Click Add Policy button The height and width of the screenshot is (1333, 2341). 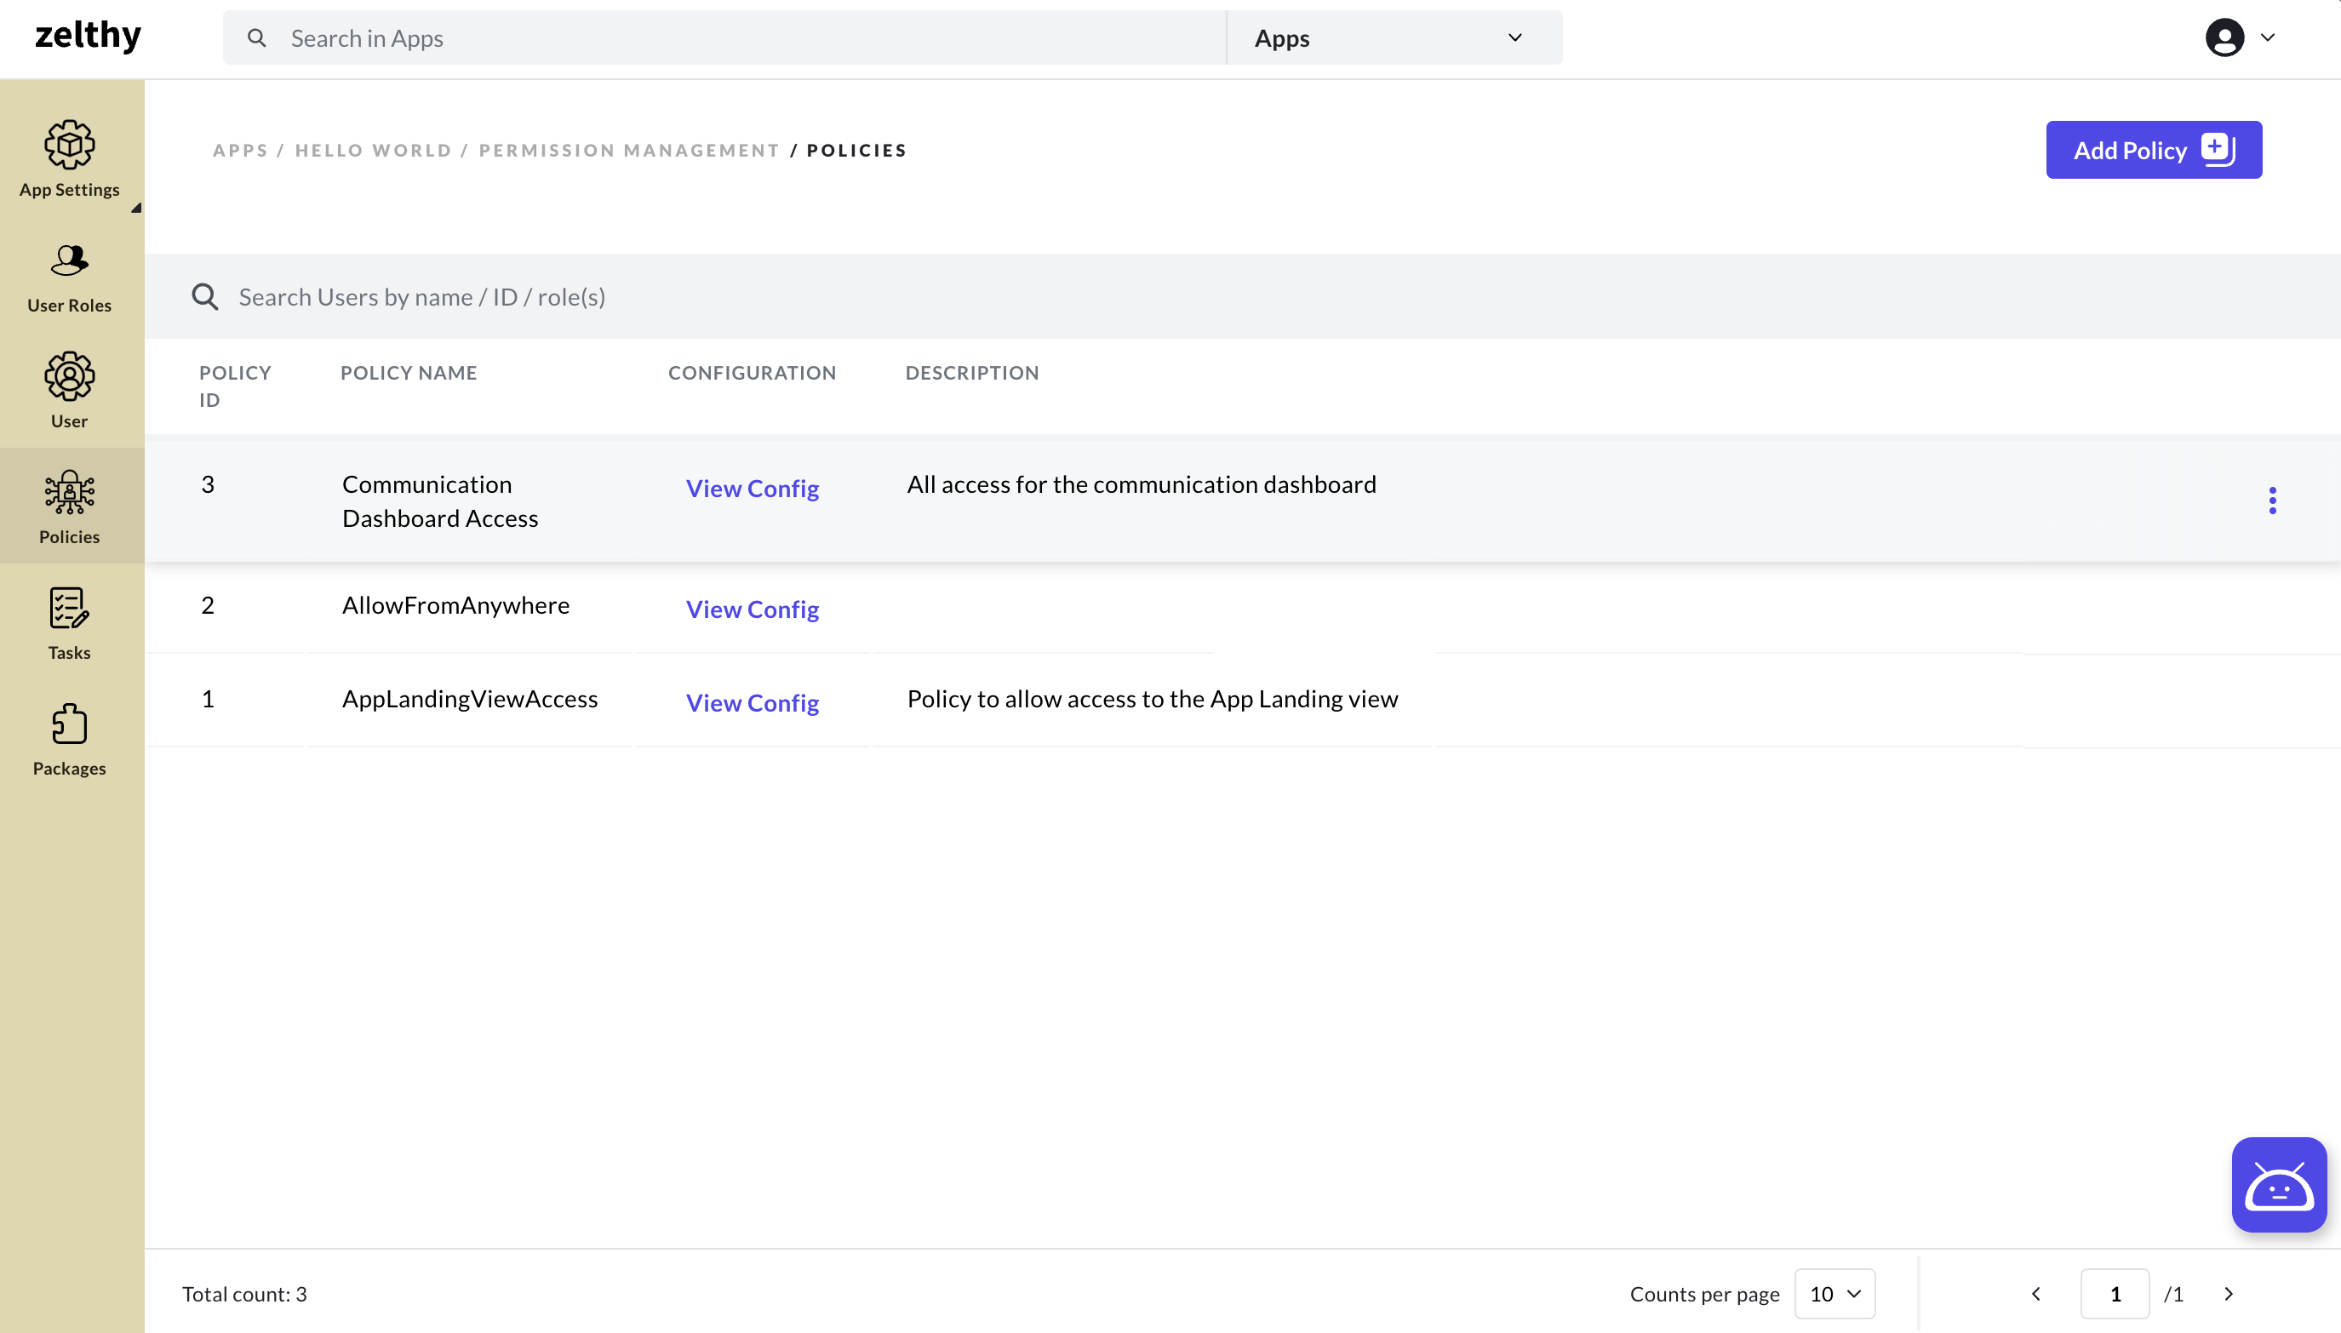(2154, 150)
